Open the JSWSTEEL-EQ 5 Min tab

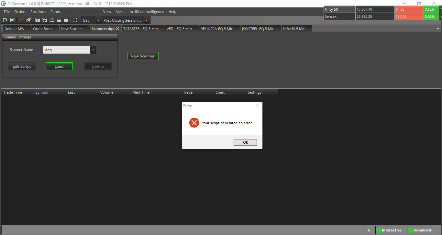(260, 29)
